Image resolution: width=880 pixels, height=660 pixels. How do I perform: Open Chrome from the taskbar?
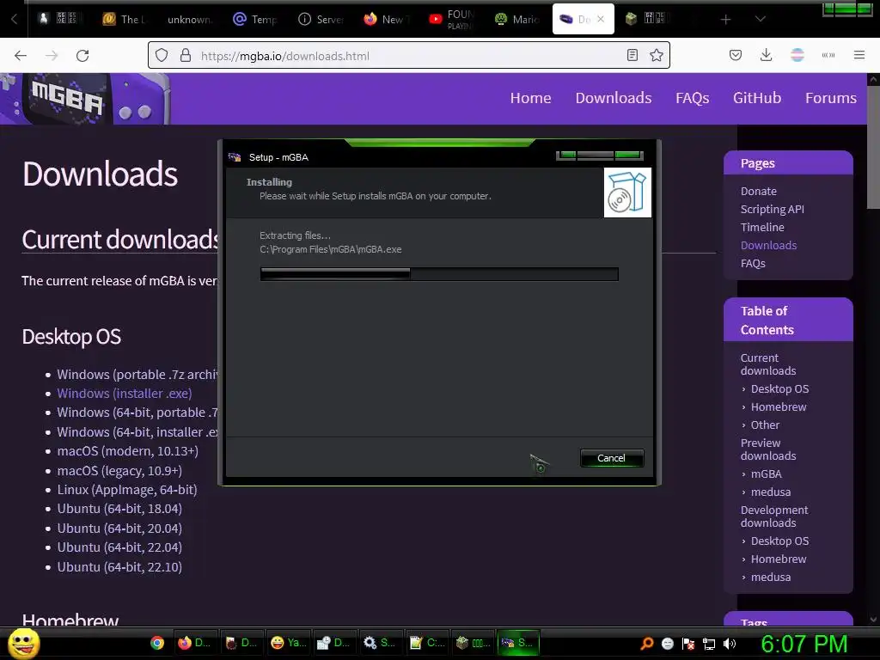[157, 643]
